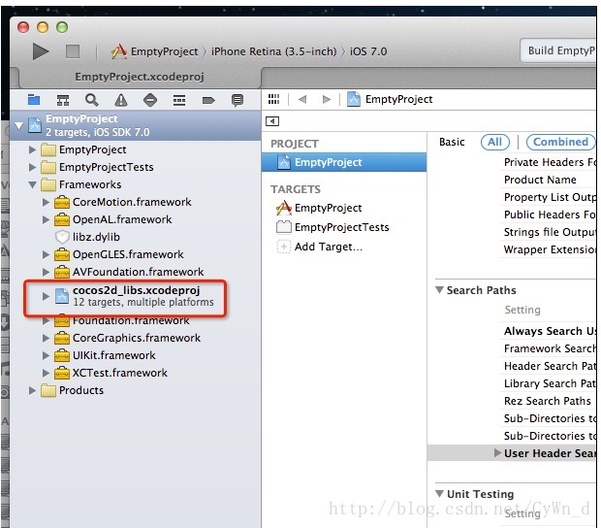Select libz.dylib in navigator

[96, 237]
